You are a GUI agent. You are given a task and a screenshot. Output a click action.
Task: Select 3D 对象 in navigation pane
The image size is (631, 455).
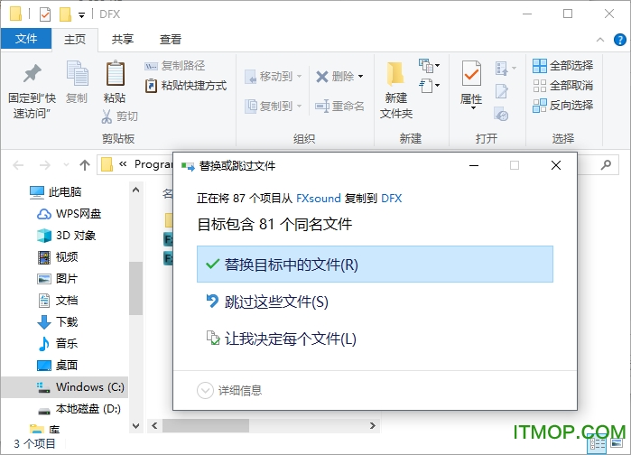click(x=66, y=236)
